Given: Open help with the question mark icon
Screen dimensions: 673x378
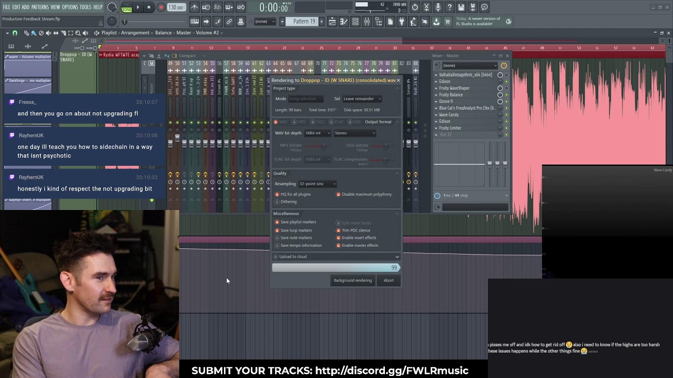Looking at the screenshot, I should [450, 7].
